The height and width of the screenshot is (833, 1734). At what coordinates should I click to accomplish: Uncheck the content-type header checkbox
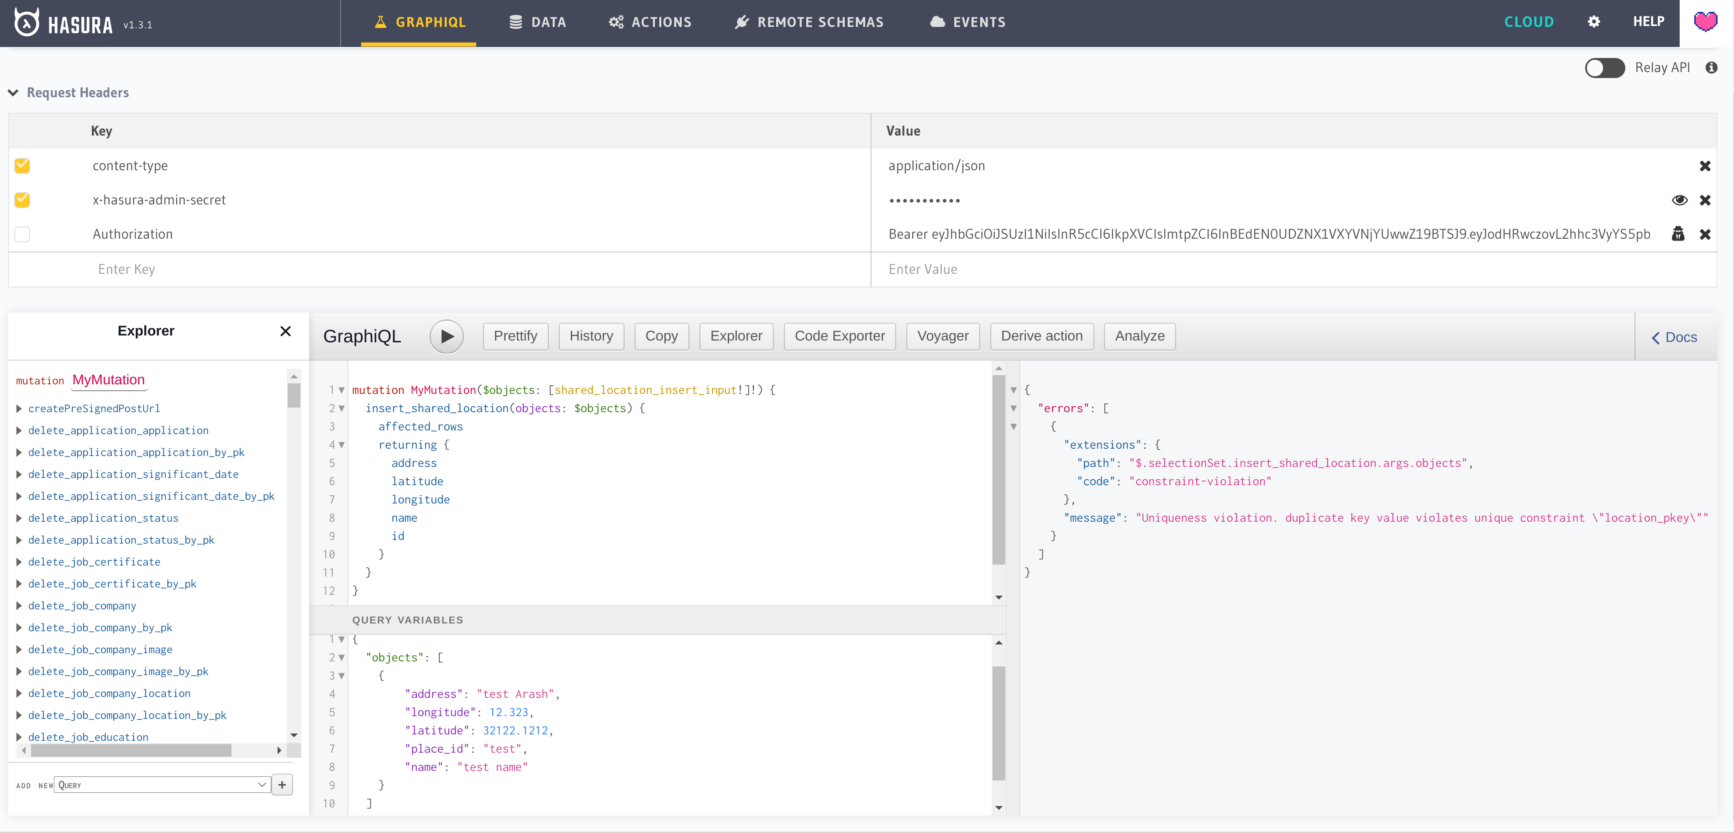(x=22, y=166)
